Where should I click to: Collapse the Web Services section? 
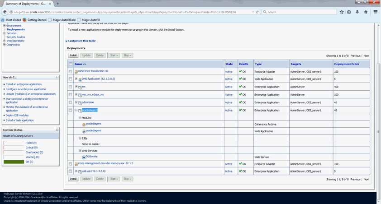[80, 150]
